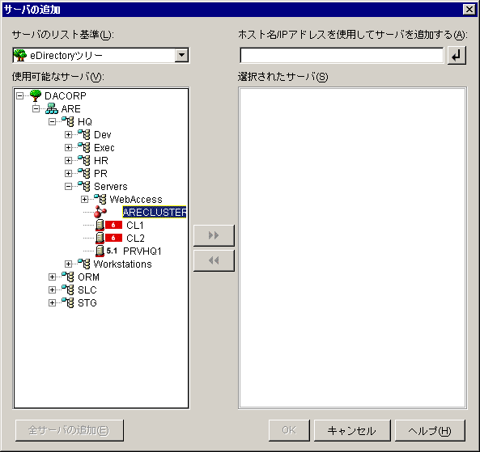480x452 pixels.
Task: Click the OK button
Action: click(x=289, y=430)
